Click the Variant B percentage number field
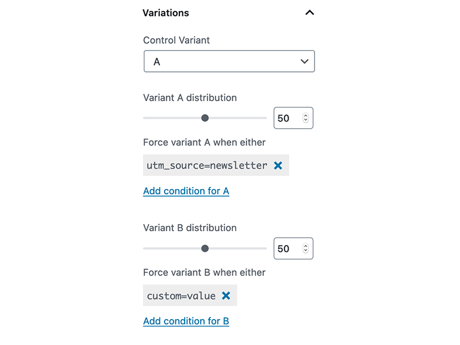The width and height of the screenshot is (460, 345). click(293, 248)
